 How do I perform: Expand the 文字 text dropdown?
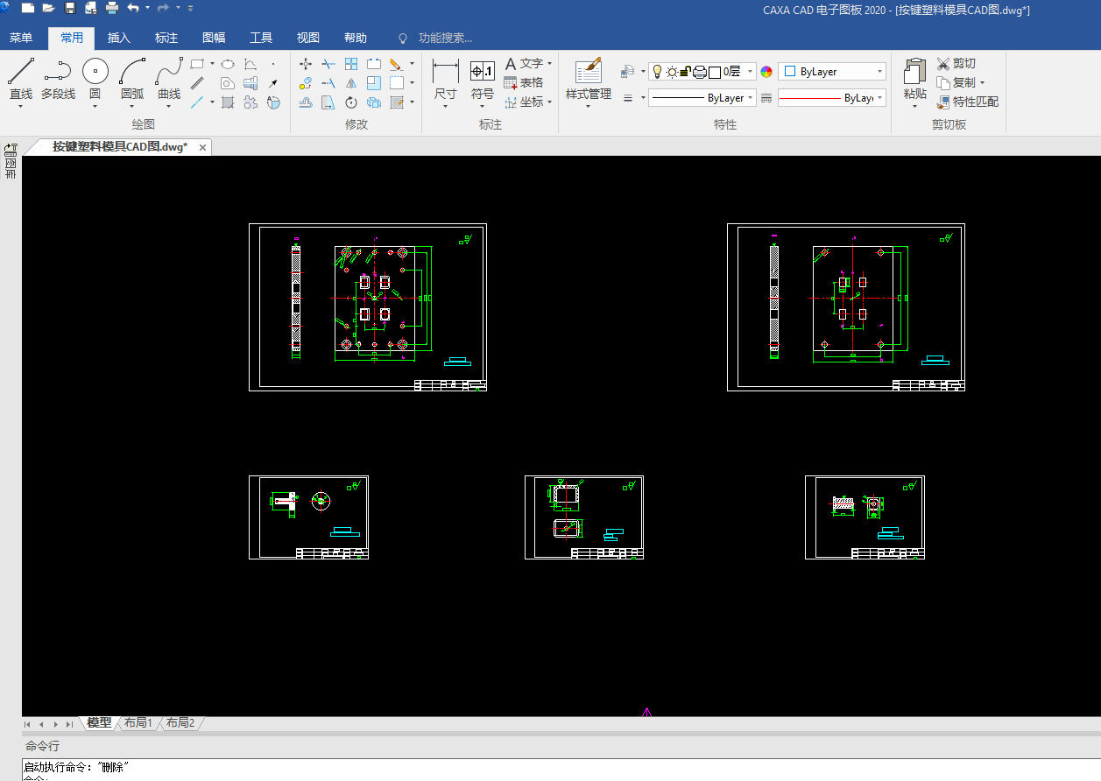point(550,64)
